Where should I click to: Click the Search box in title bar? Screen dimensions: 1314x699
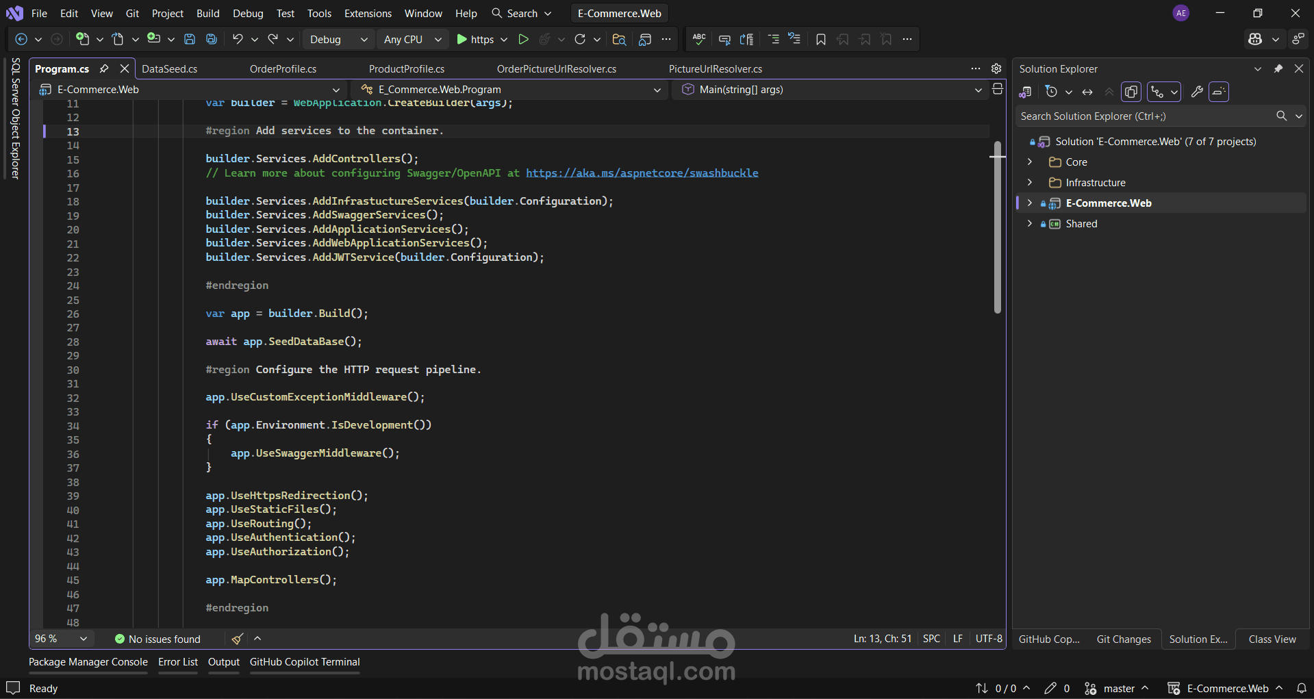click(522, 14)
